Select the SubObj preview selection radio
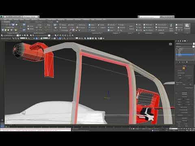 coord(183,84)
